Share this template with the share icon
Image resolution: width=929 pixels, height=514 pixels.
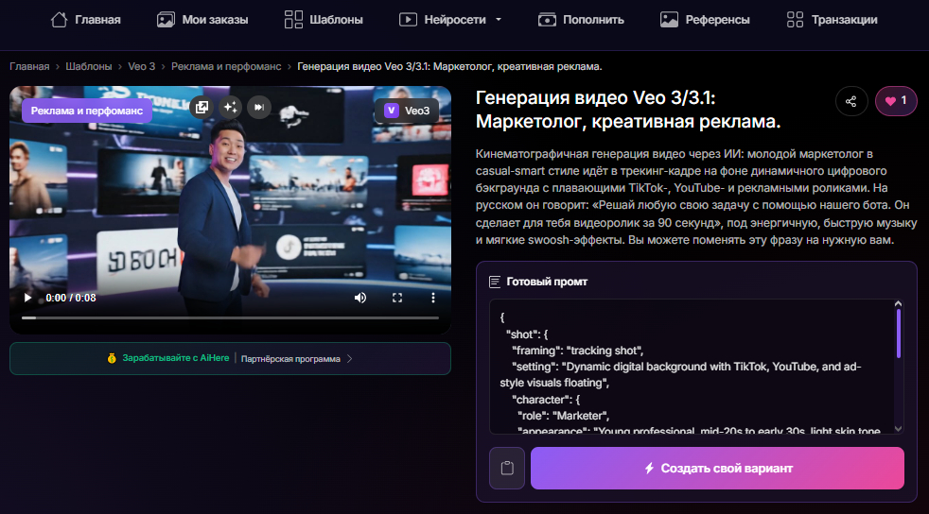[x=851, y=101]
